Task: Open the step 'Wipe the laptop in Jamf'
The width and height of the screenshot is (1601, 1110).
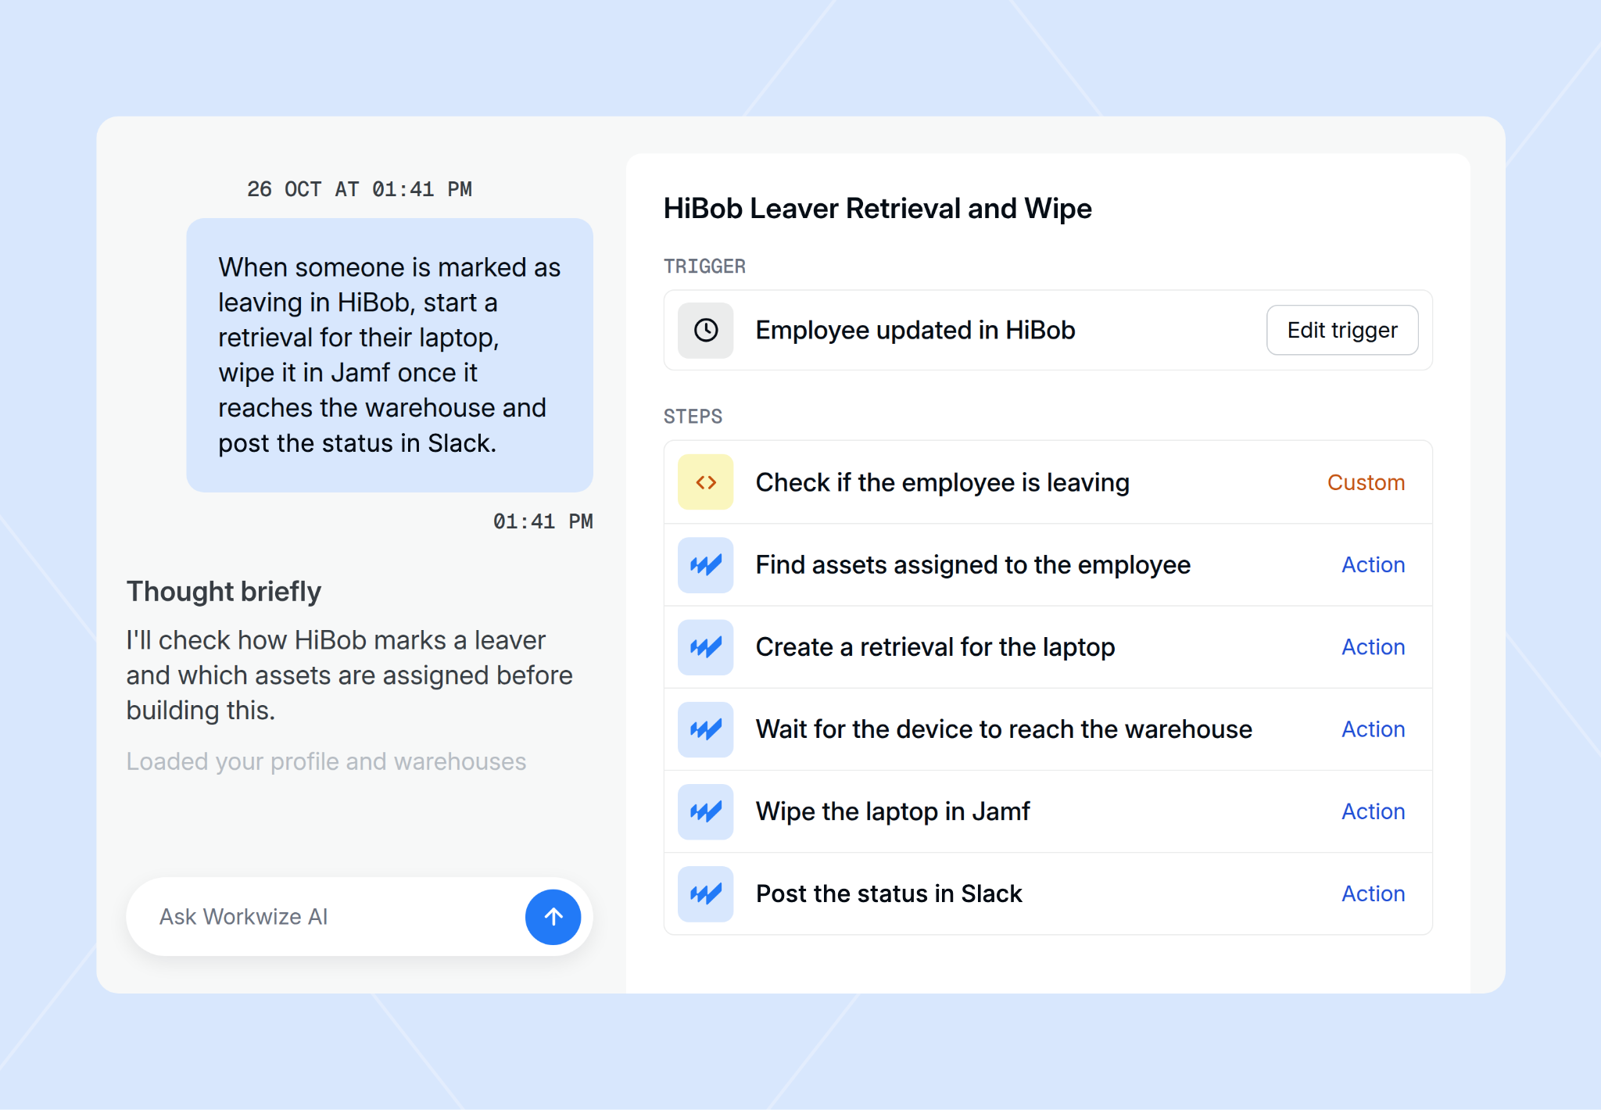Action: [x=1048, y=811]
